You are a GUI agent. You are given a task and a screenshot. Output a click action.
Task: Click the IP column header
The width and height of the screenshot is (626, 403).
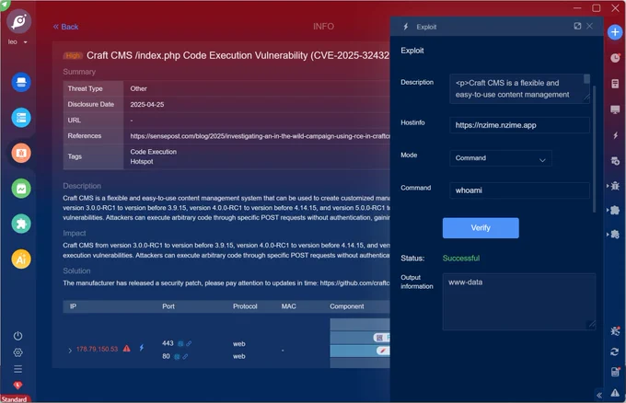pos(73,306)
